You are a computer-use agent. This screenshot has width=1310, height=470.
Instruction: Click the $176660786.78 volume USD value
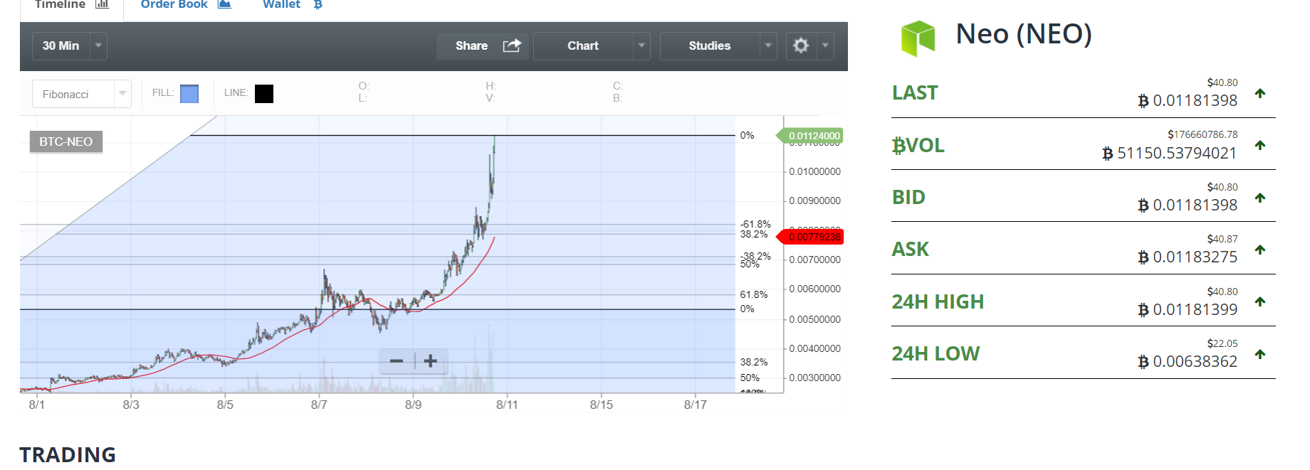1202,134
